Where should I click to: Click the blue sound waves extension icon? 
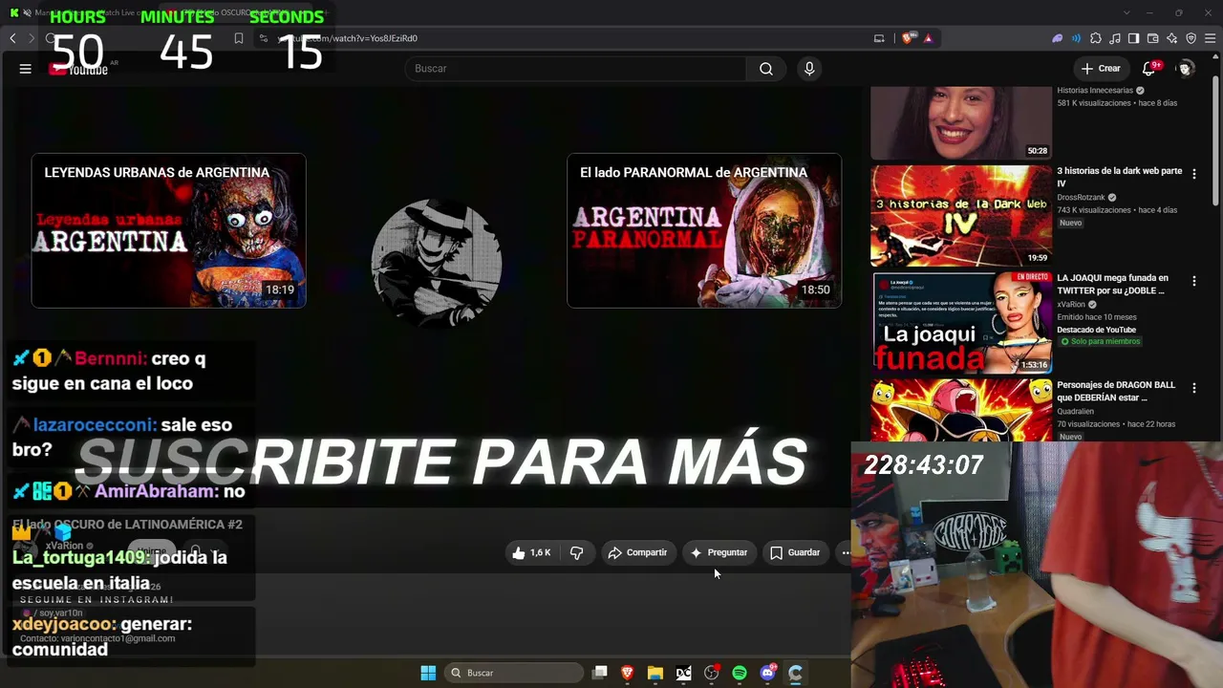coord(1077,38)
